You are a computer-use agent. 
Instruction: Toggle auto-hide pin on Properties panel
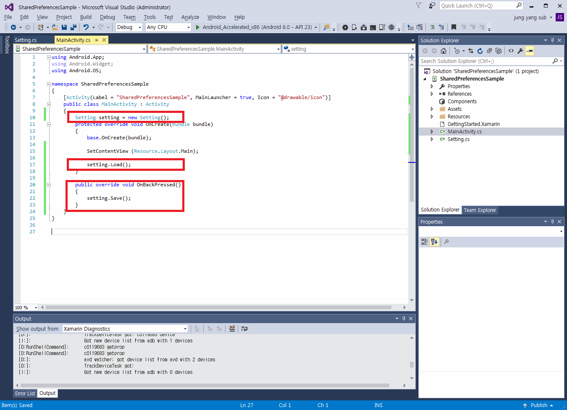pyautogui.click(x=552, y=222)
